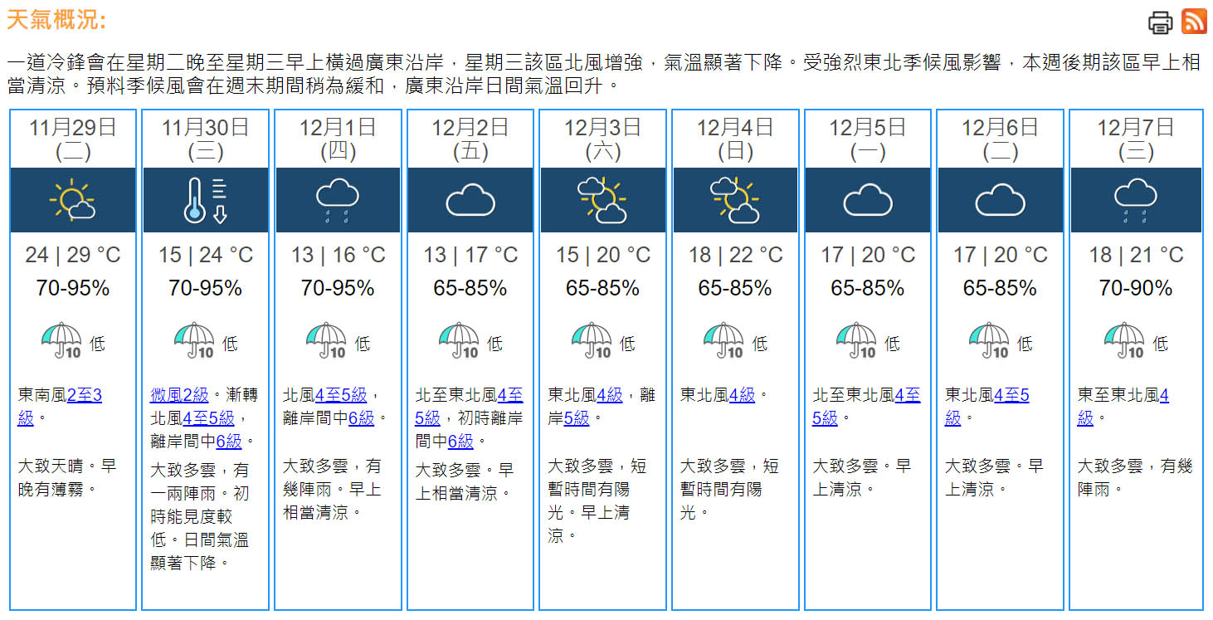The height and width of the screenshot is (620, 1213).
Task: Click the temperature drop icon for 11月30日
Action: [x=205, y=200]
